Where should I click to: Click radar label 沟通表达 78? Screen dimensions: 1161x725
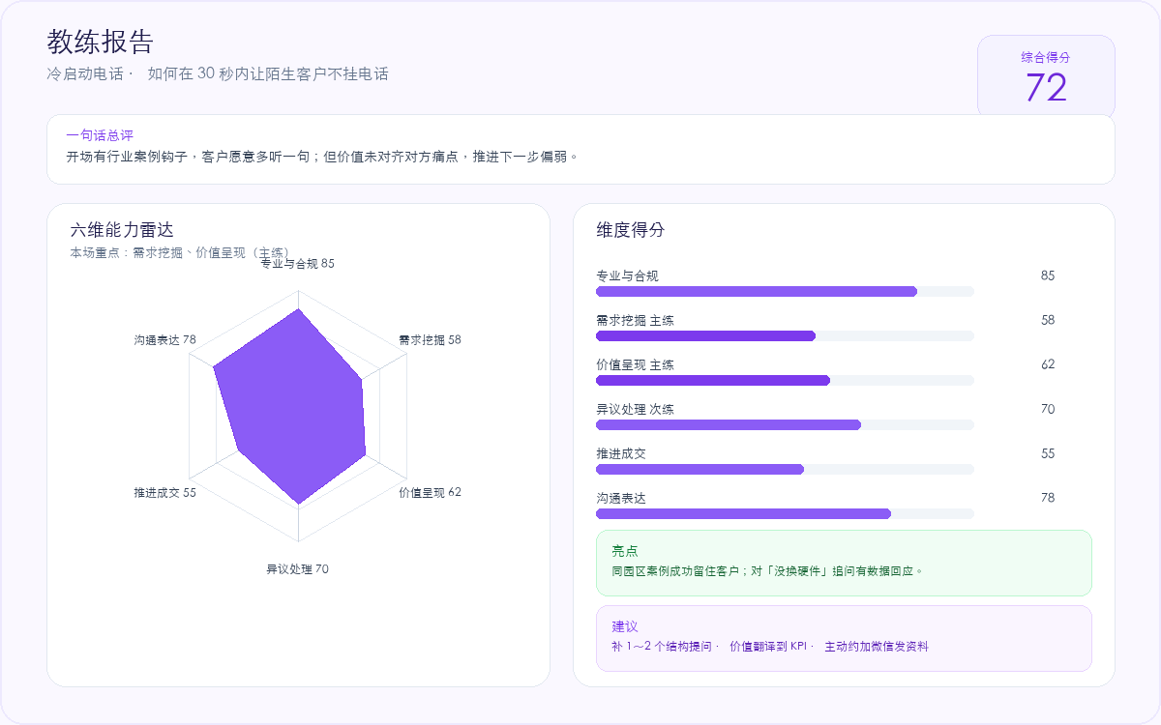tap(164, 340)
